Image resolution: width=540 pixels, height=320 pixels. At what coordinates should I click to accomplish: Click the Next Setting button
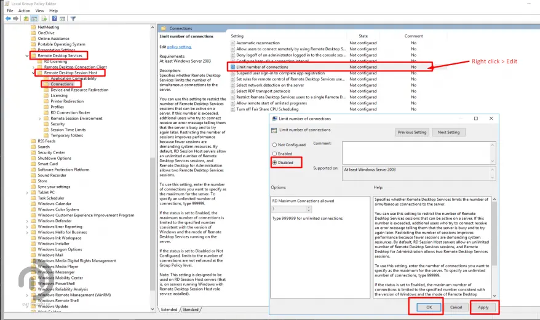coord(448,132)
